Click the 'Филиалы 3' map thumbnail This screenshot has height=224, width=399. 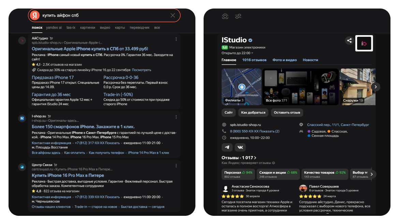point(241,87)
